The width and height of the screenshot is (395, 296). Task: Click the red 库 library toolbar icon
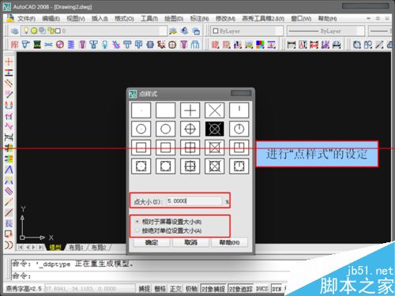[x=14, y=44]
